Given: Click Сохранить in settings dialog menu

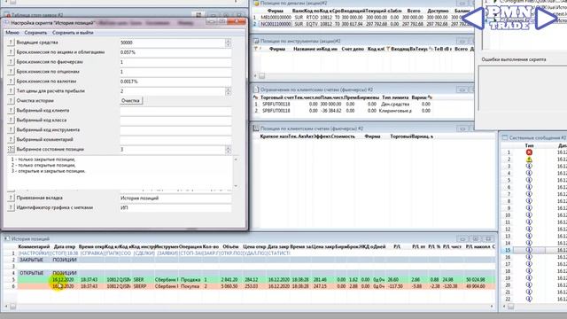Looking at the screenshot, I should point(35,33).
